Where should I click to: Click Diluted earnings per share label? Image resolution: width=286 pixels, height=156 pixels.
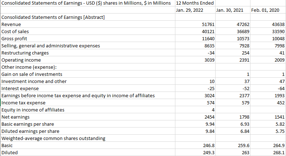[31, 131]
